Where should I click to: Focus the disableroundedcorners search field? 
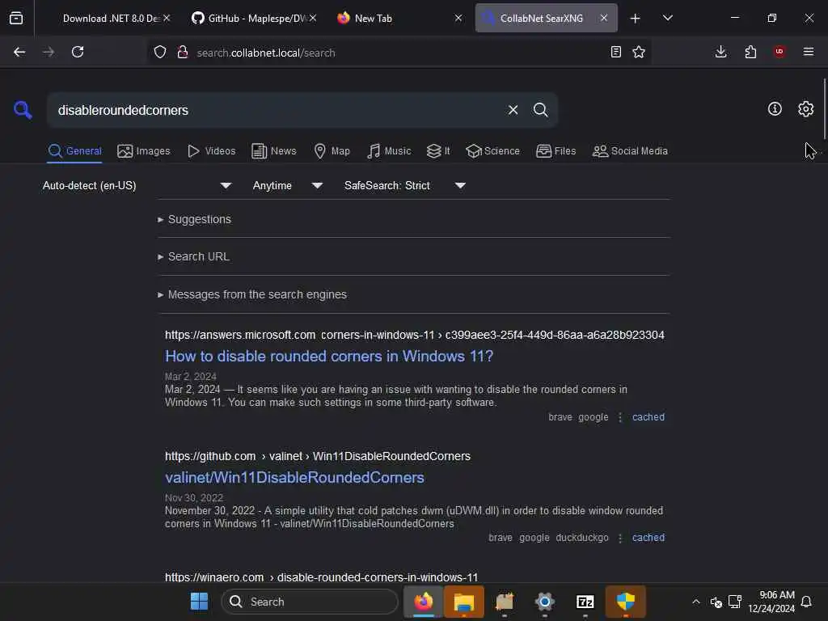click(275, 110)
